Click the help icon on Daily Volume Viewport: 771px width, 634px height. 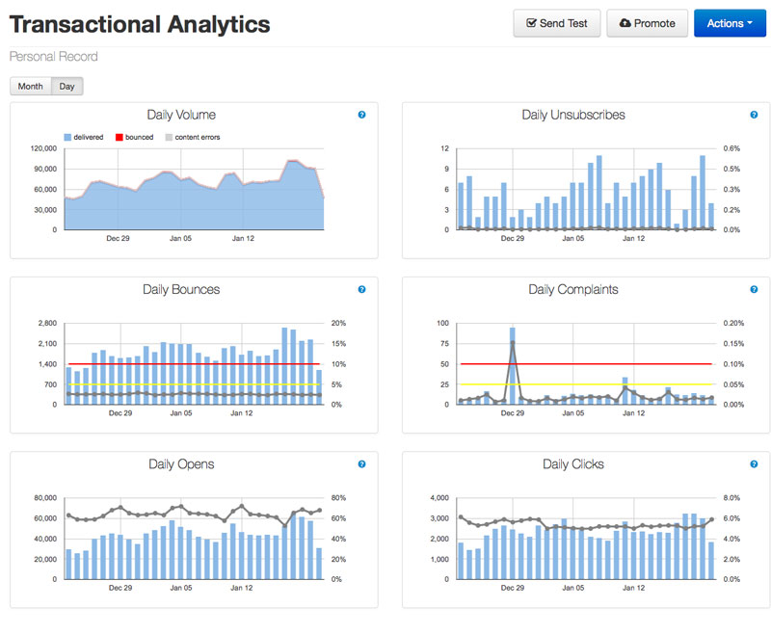(361, 115)
